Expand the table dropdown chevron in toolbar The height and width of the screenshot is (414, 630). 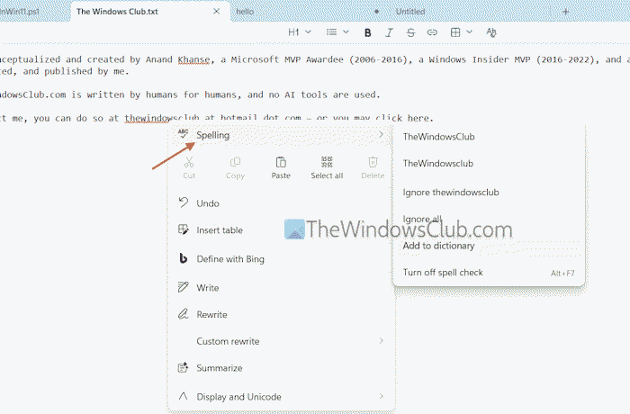(469, 32)
